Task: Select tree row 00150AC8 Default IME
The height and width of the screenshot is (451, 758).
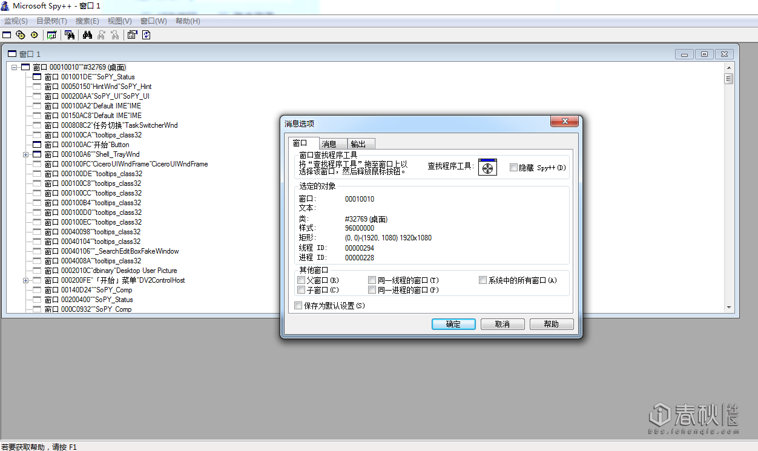Action: tap(93, 116)
